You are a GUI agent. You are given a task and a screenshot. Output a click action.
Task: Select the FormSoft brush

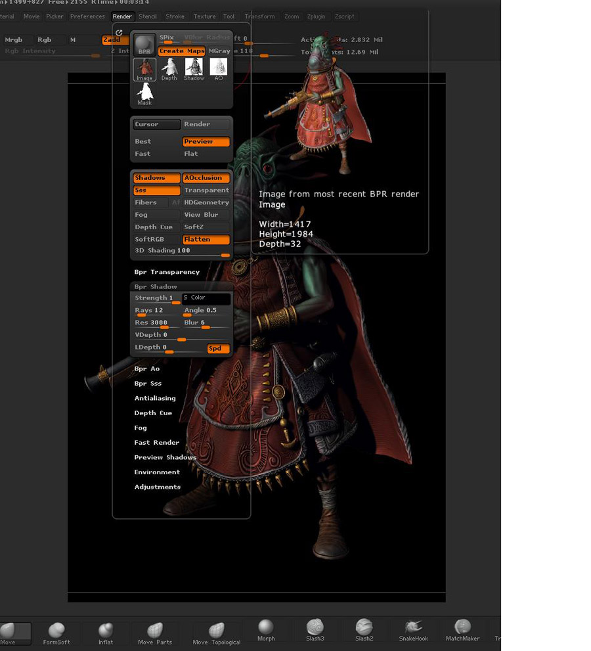[x=56, y=633]
